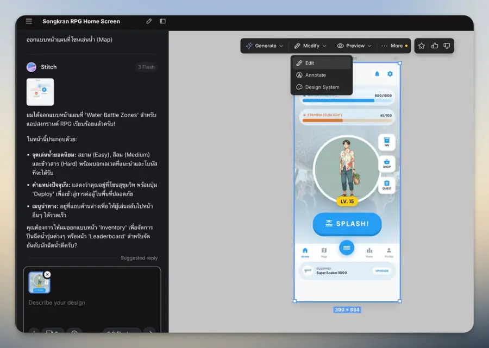Click the thumbs down icon
The width and height of the screenshot is (489, 348).
pyautogui.click(x=447, y=46)
